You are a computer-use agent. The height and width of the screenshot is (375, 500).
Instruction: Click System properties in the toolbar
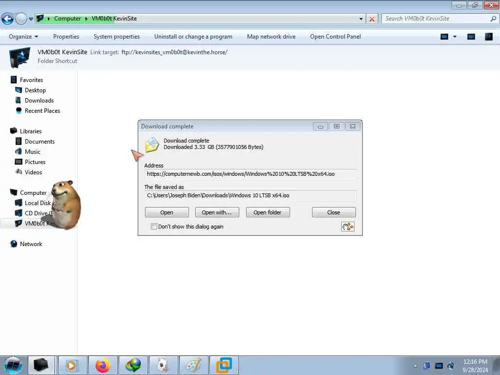pos(117,37)
